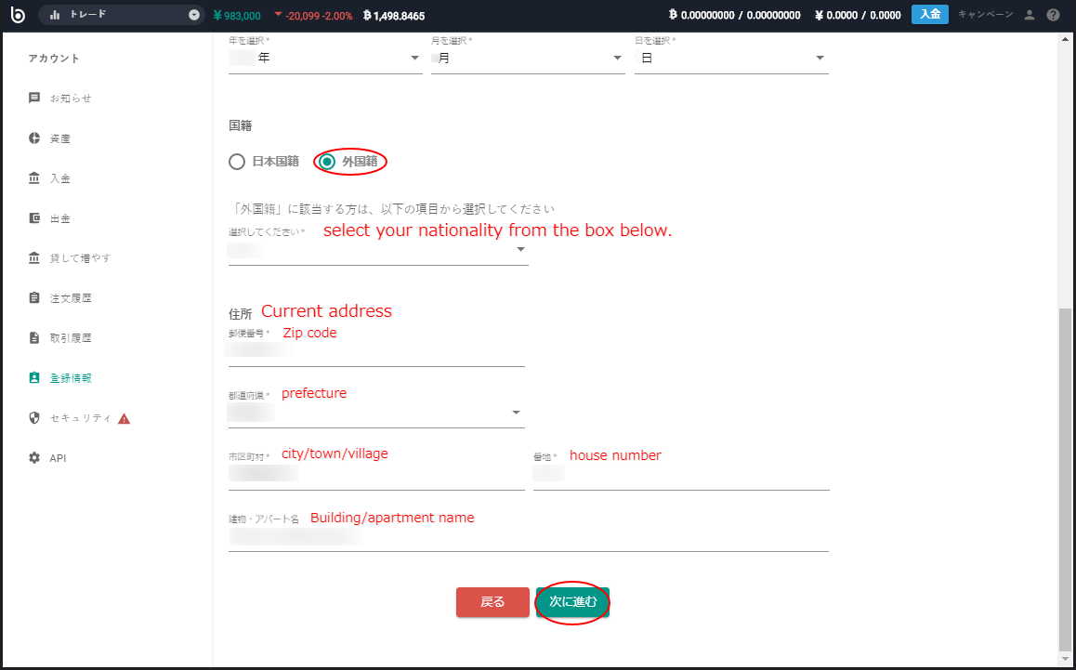Click the red warning triangle beside セキュリティ
This screenshot has height=670, width=1076.
coord(125,419)
